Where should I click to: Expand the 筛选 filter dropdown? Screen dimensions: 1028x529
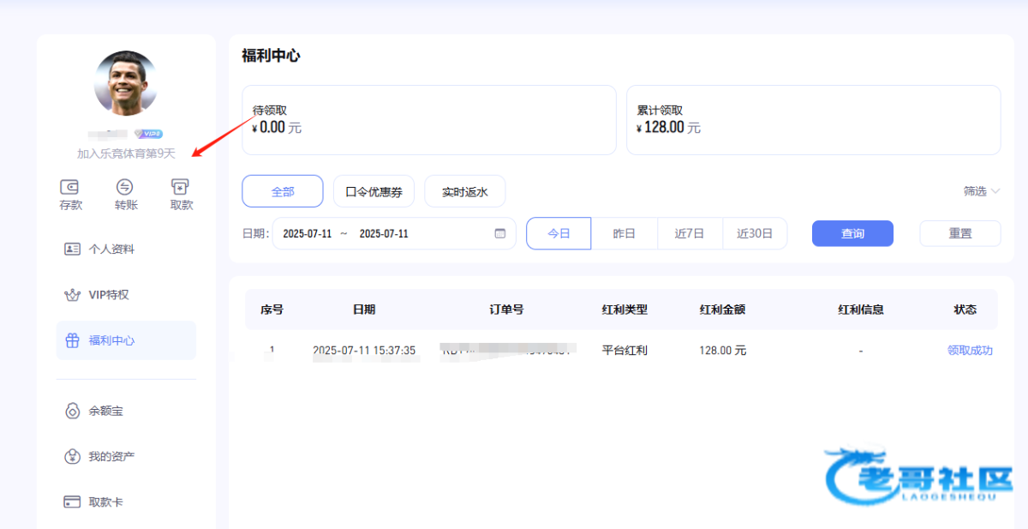(981, 191)
